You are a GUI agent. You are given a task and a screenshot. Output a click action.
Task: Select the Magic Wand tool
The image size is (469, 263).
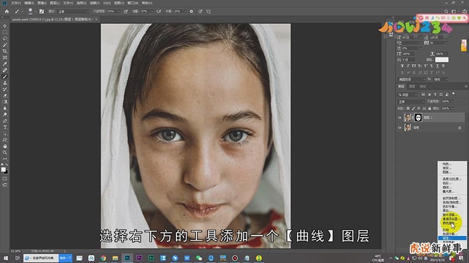[x=5, y=45]
